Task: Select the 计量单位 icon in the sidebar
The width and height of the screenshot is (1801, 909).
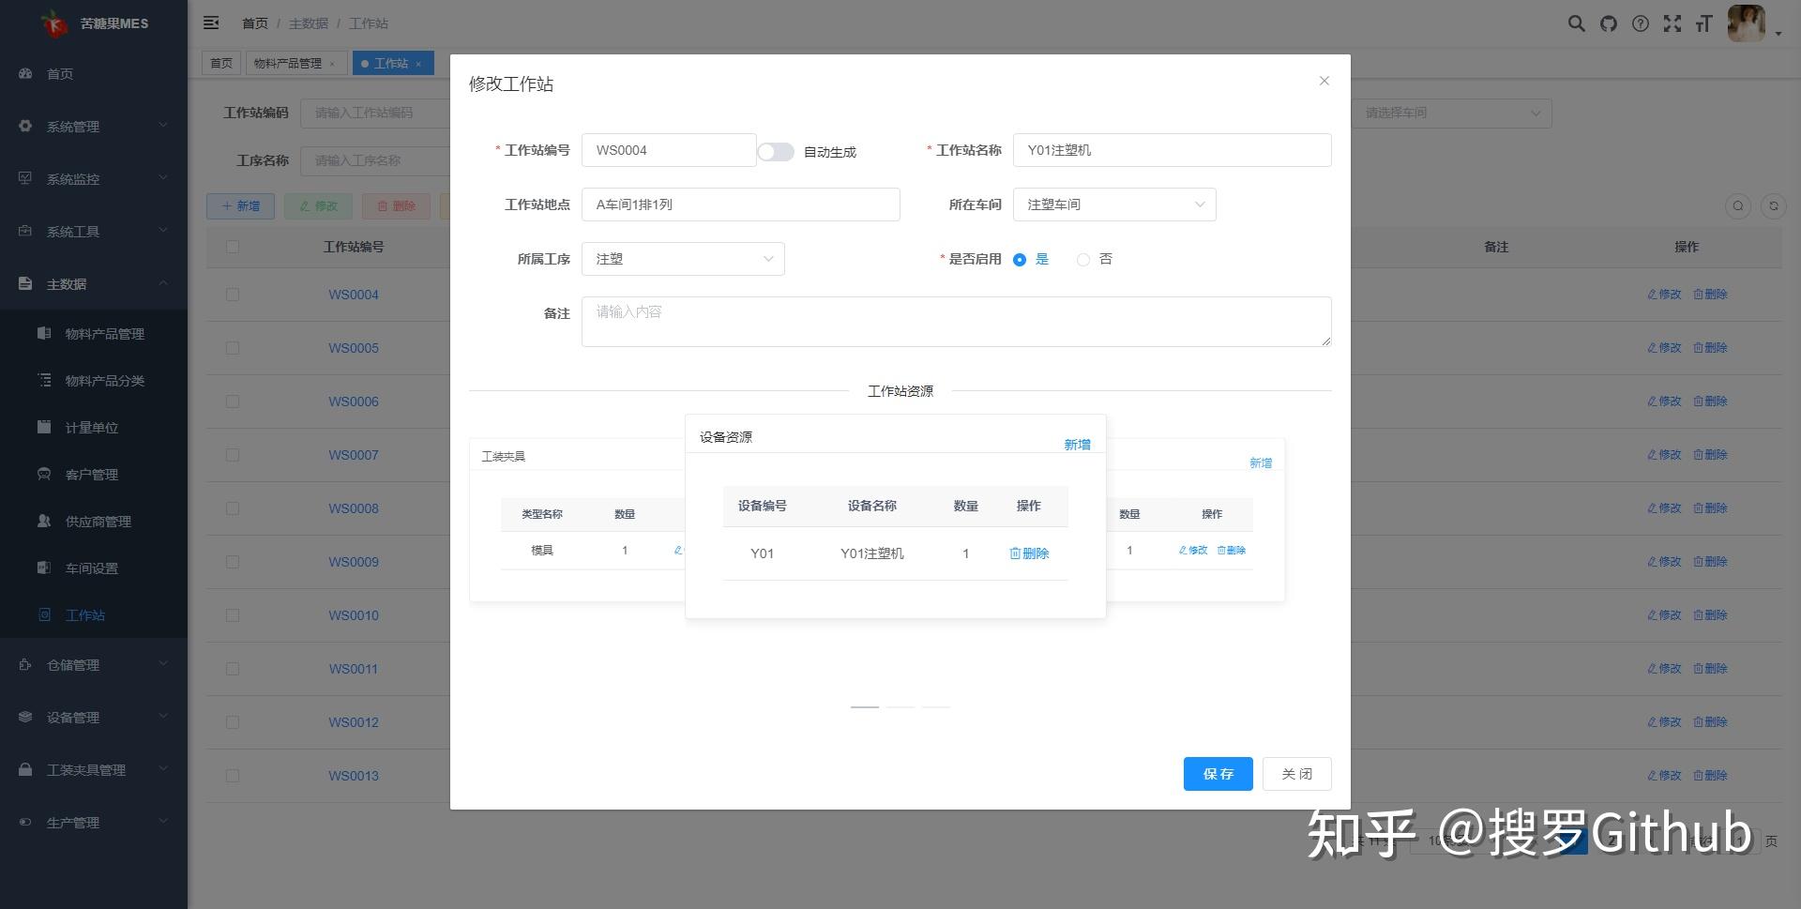Action: (x=44, y=427)
